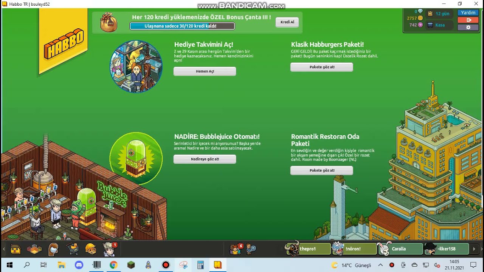Open Calculator from the taskbar
The height and width of the screenshot is (272, 484).
(x=200, y=265)
